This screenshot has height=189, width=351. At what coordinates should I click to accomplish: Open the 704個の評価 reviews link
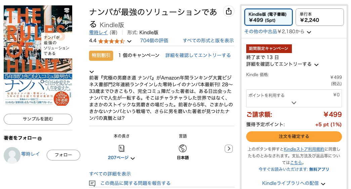pyautogui.click(x=154, y=41)
